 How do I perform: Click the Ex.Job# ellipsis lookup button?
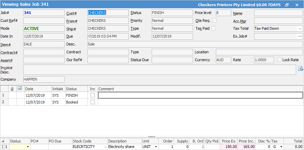pyautogui.click(x=300, y=36)
